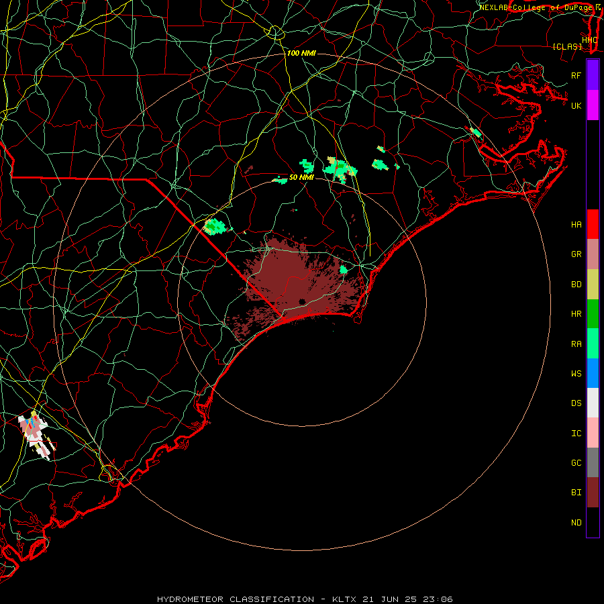Screen dimensions: 604x604
Task: Click the HHC product code label
Action: 589,40
